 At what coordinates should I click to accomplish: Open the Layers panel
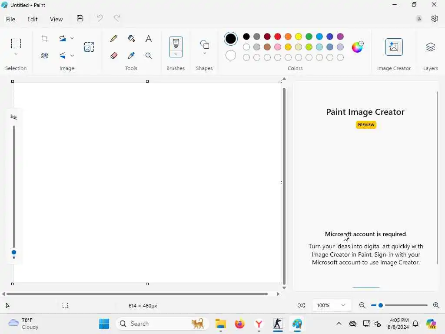(x=431, y=47)
